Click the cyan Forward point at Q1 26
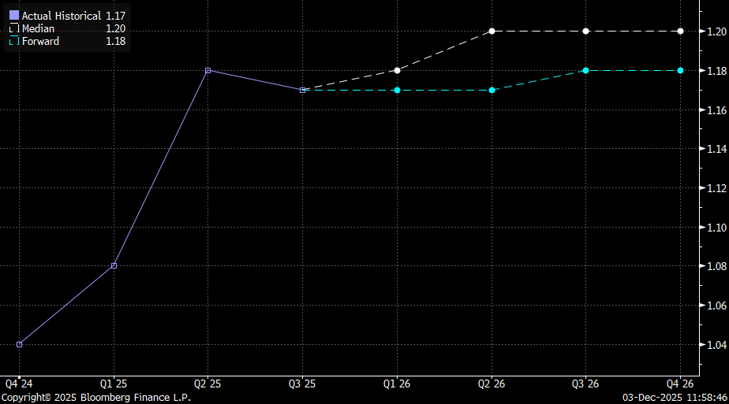The image size is (729, 404). pos(397,90)
